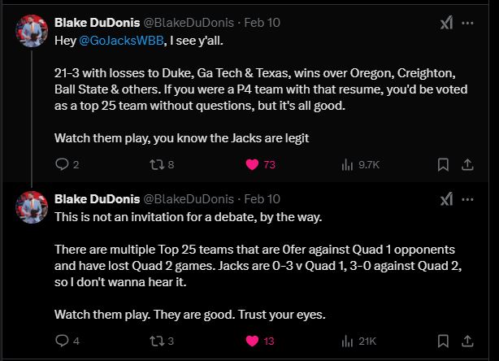499x361 pixels.
Task: Open the Grok icon on the second tweet
Action: (x=446, y=199)
